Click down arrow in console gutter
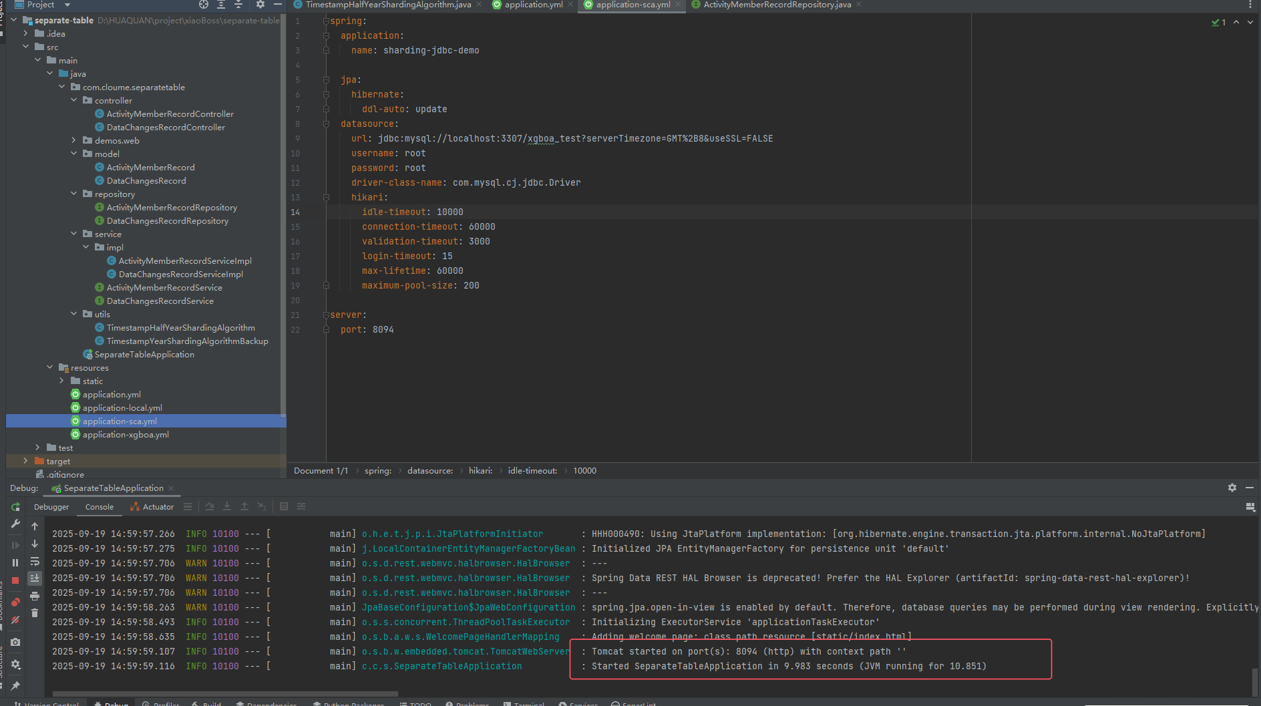 35,544
